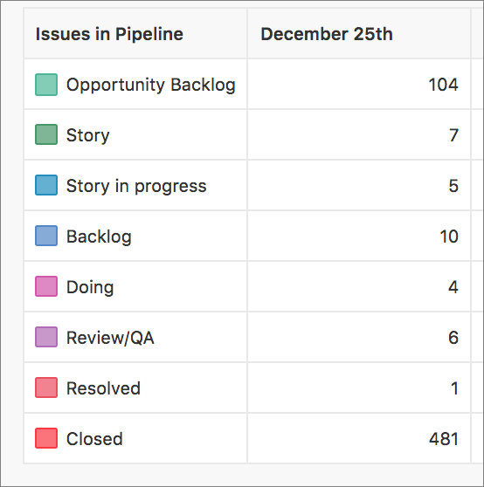Select the Story in progress label
The width and height of the screenshot is (484, 487).
136,187
